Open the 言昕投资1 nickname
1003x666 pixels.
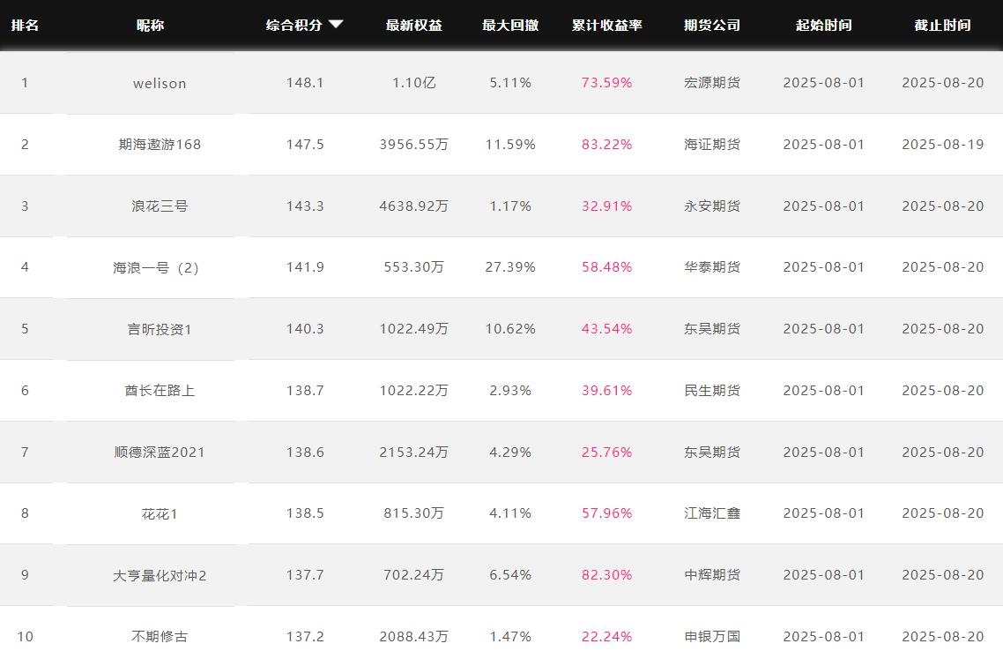pyautogui.click(x=160, y=329)
